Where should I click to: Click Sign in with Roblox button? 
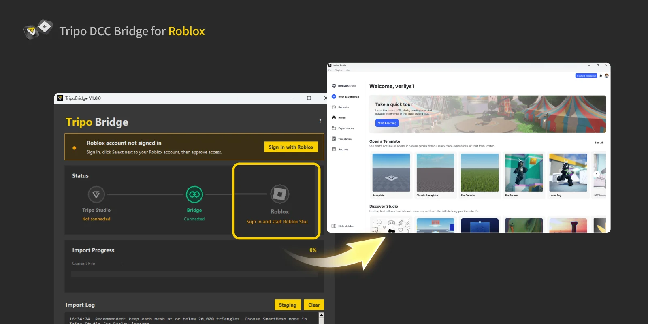291,147
